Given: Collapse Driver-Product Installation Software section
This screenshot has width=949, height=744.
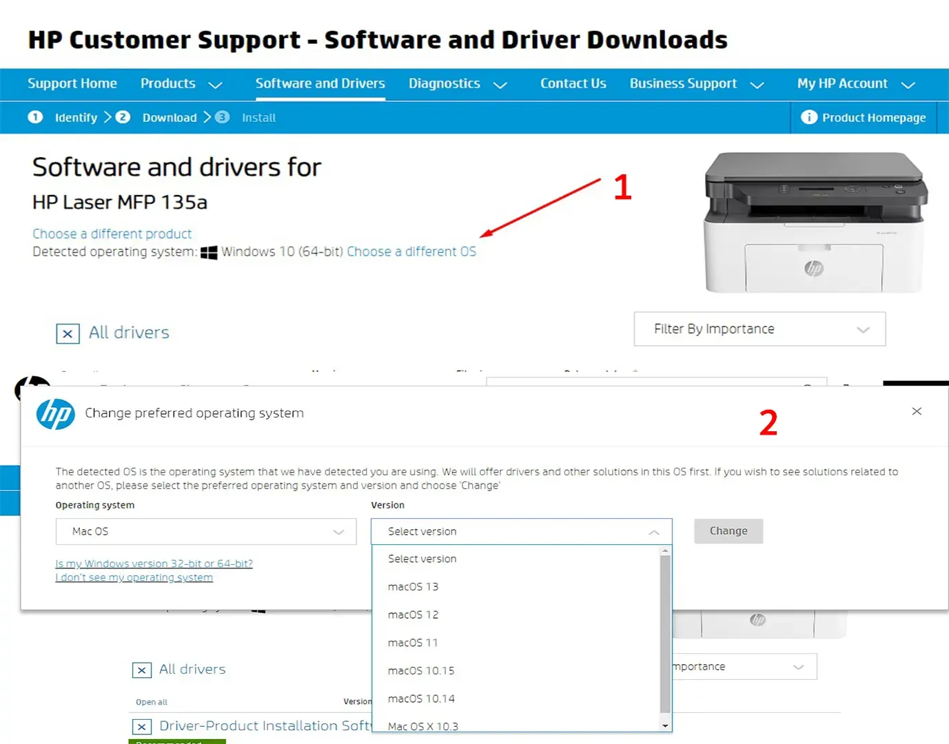Looking at the screenshot, I should coord(141,727).
